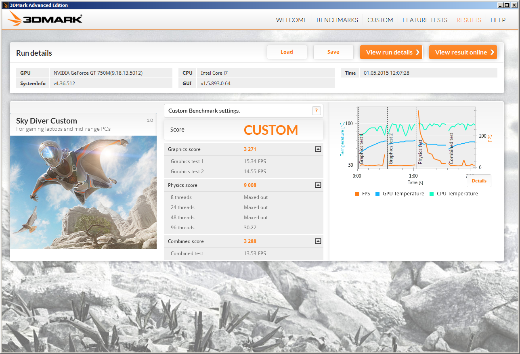Viewport: 520px width, 354px height.
Task: Toggle the FPS legend series
Action: coord(362,194)
